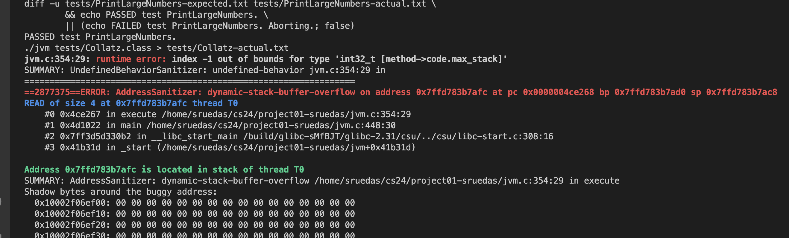This screenshot has width=789, height=238.
Task: Open jvm.c path in the AddressSanitizer SUMMARY line
Action: click(x=438, y=181)
